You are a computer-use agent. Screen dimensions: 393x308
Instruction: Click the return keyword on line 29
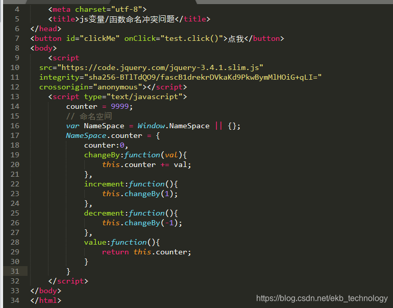click(115, 252)
